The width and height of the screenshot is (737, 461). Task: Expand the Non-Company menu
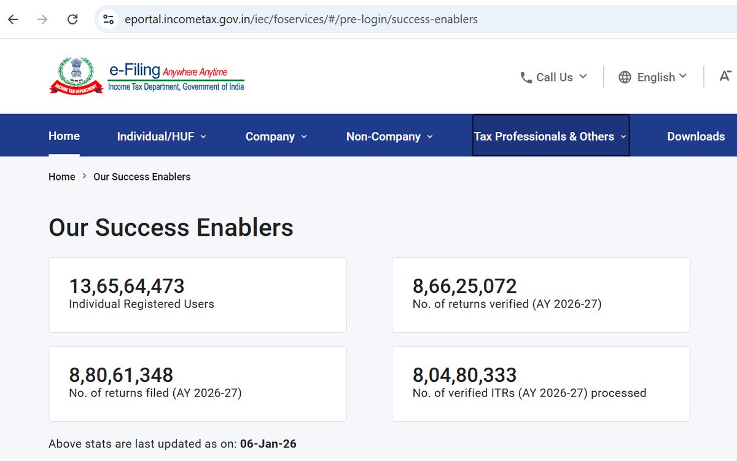pos(389,136)
